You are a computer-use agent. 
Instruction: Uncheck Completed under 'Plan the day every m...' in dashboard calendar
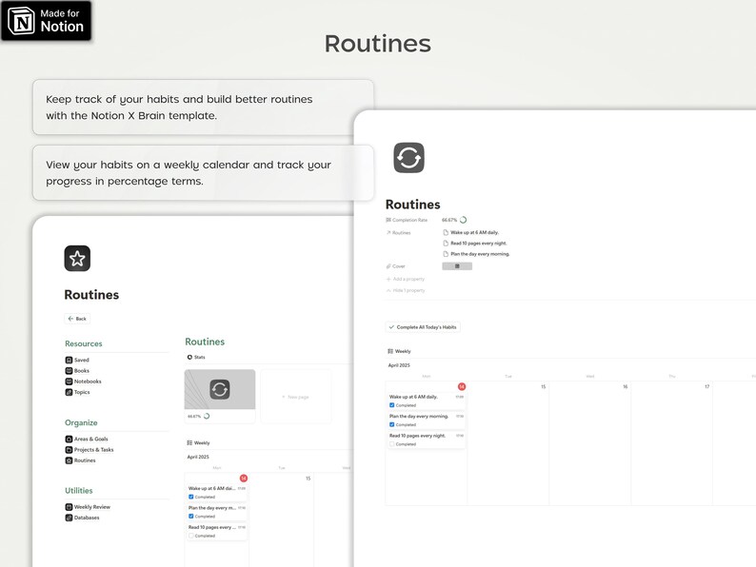[x=191, y=516]
